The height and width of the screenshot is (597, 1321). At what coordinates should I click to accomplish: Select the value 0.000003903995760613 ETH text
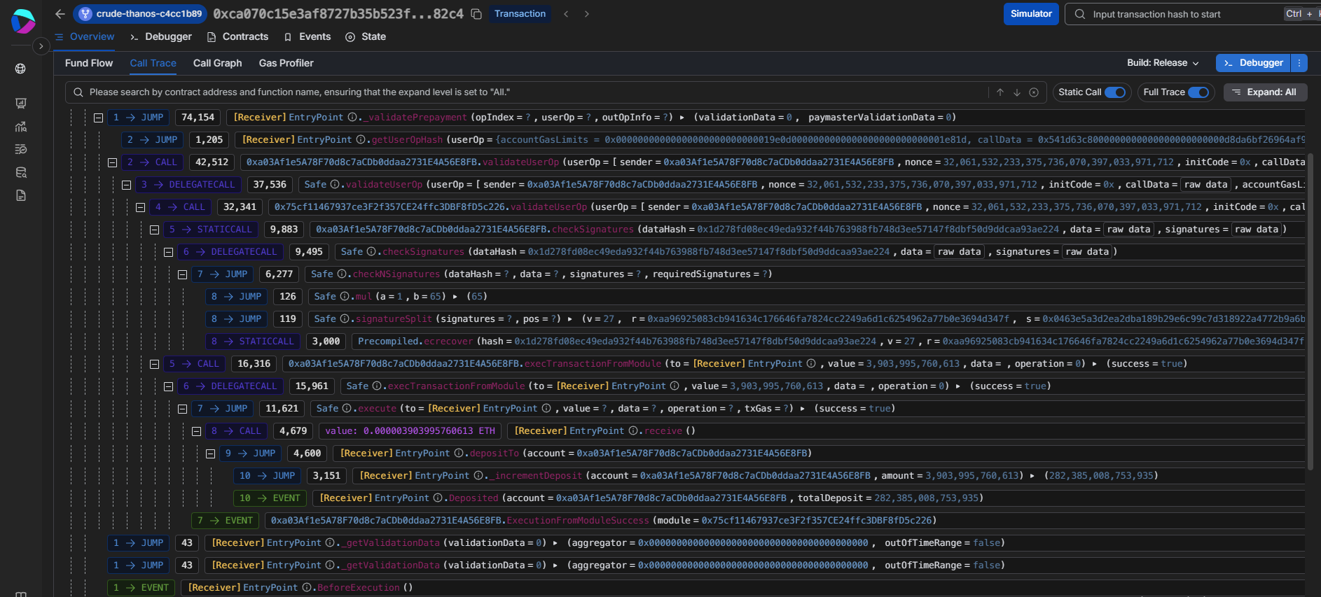pos(410,431)
